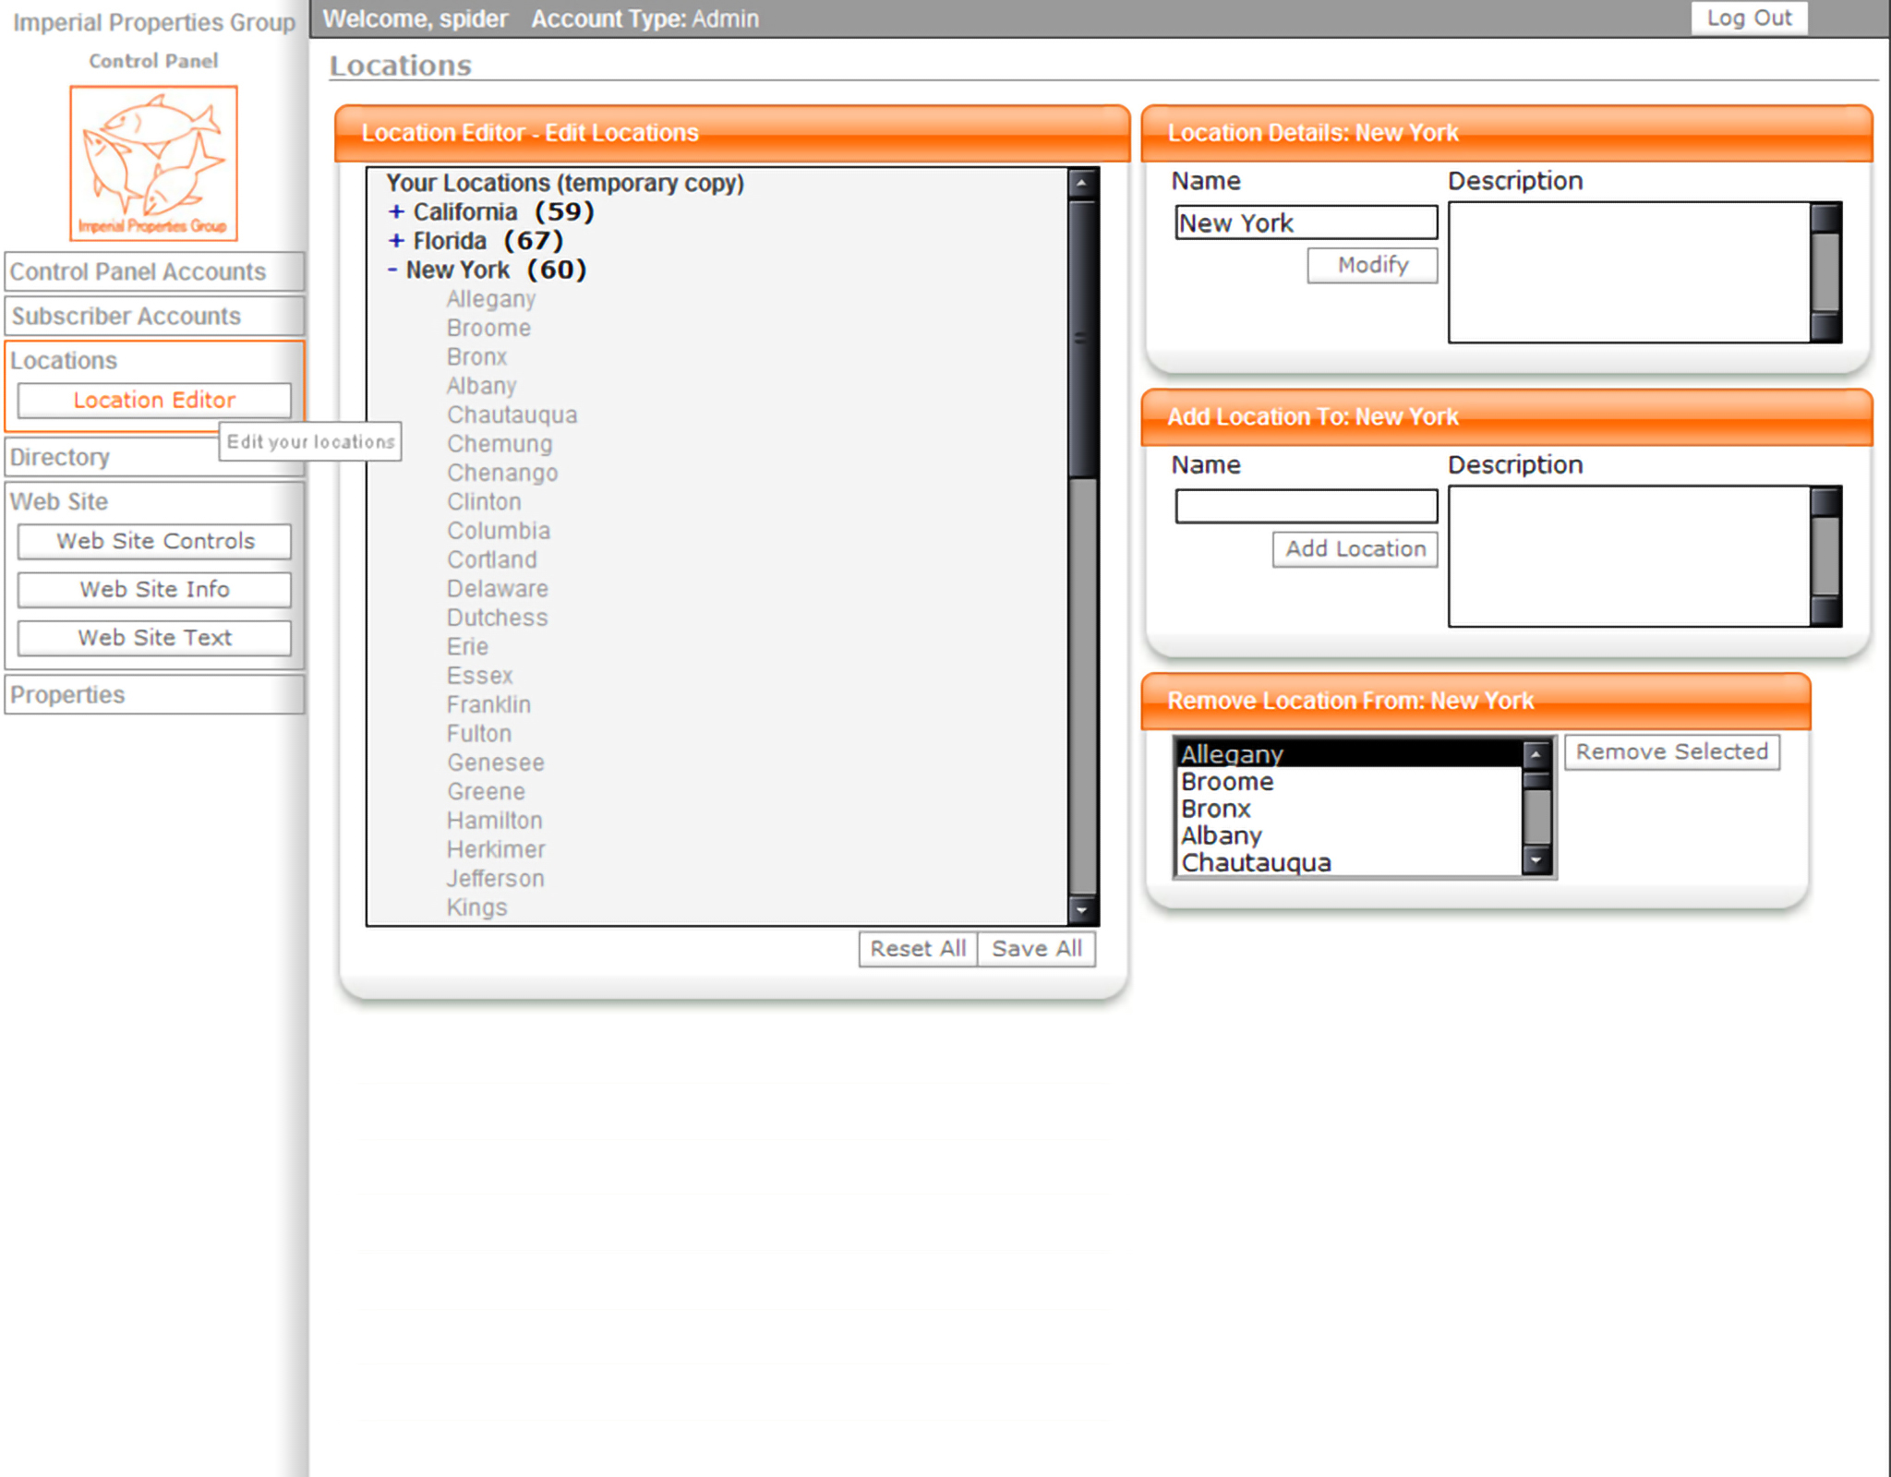Expand the California location node
1891x1477 pixels.
[x=396, y=211]
